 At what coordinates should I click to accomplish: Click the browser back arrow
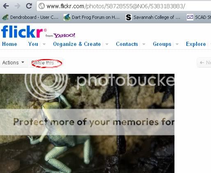tap(6, 6)
